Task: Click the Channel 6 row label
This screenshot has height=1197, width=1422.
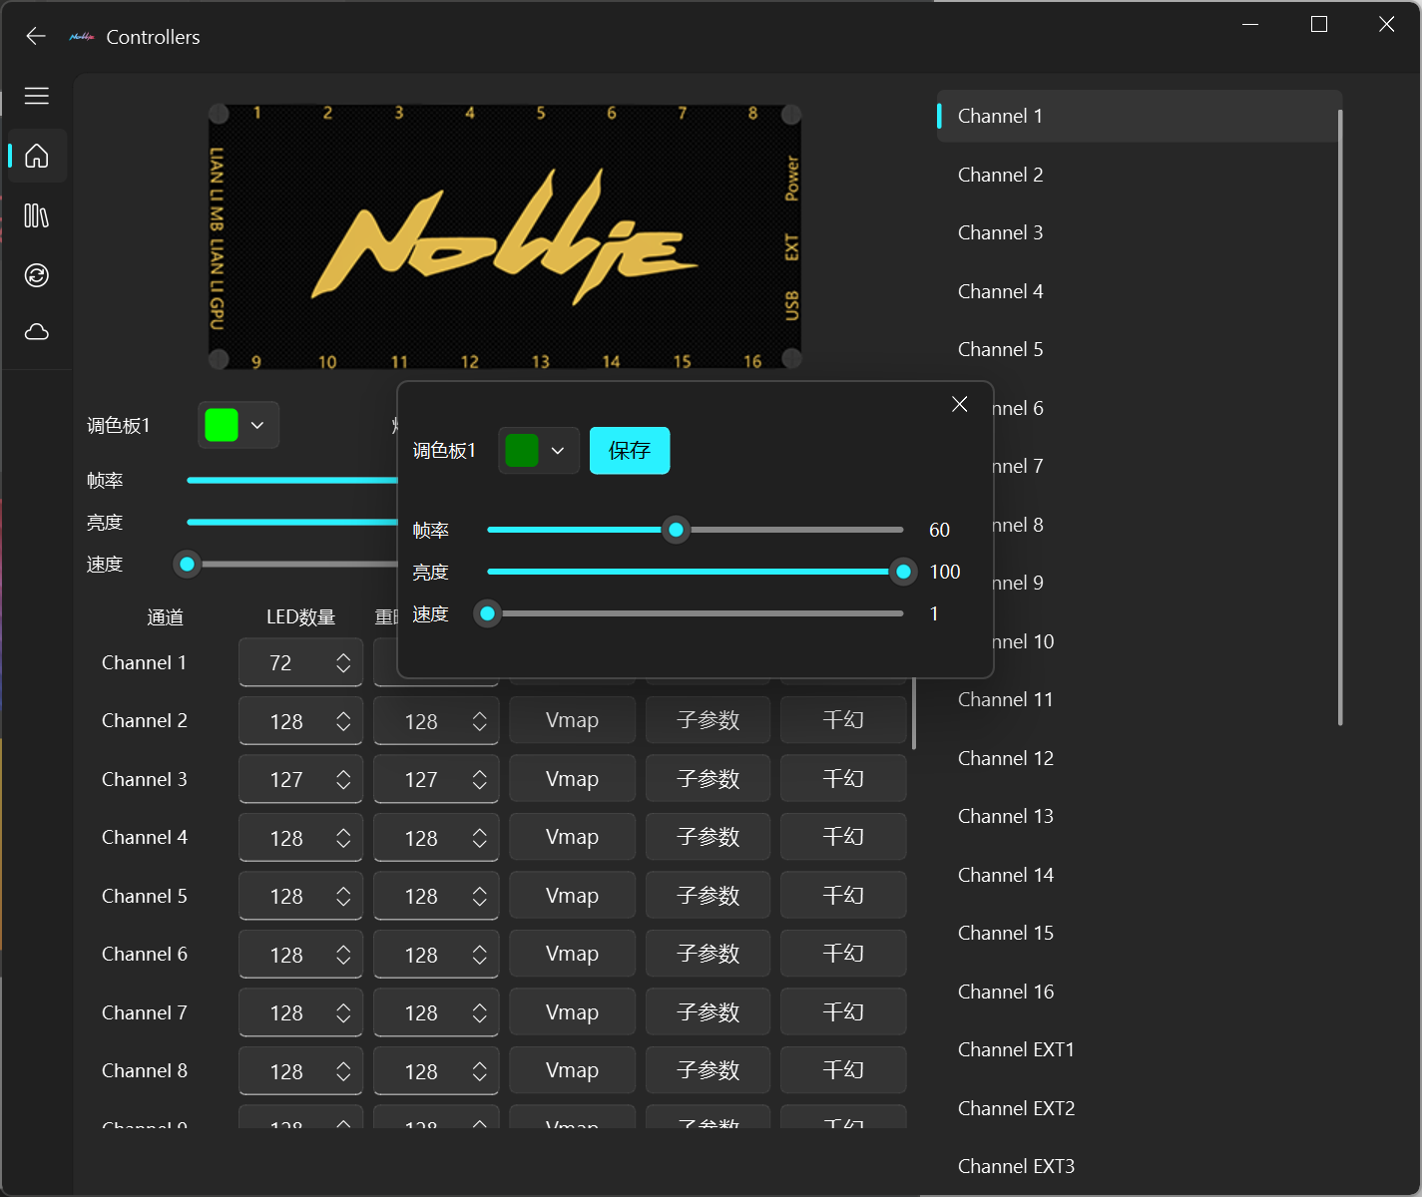Action: click(x=145, y=955)
